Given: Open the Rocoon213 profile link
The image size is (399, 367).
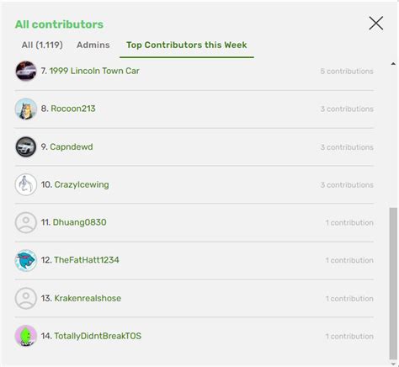Looking at the screenshot, I should pos(73,109).
